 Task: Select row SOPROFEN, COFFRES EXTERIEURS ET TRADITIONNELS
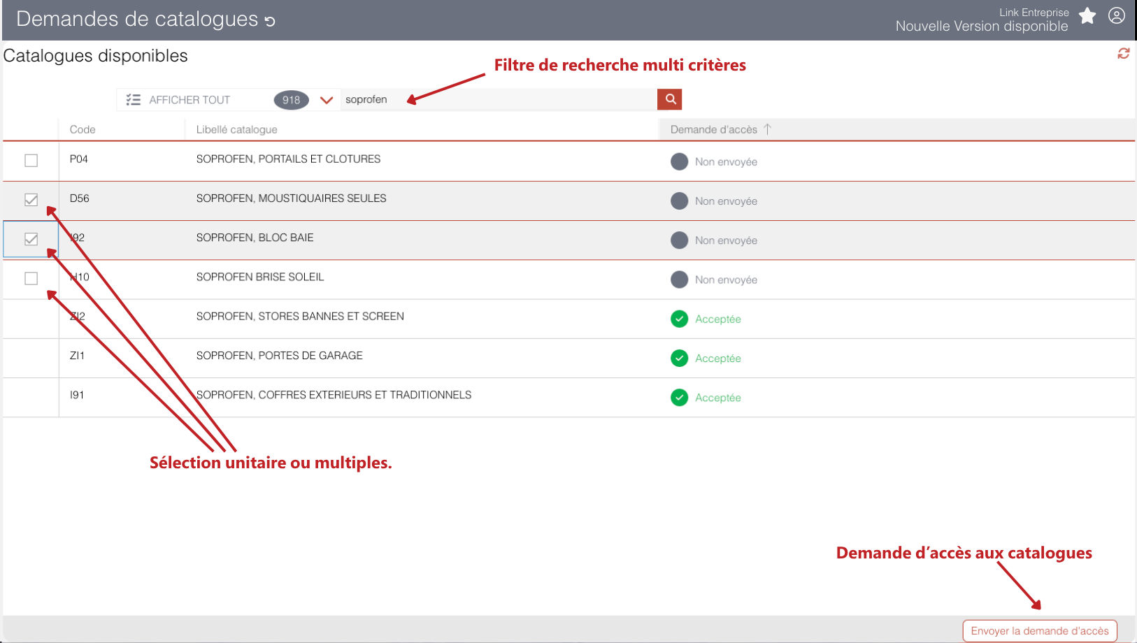pos(568,398)
